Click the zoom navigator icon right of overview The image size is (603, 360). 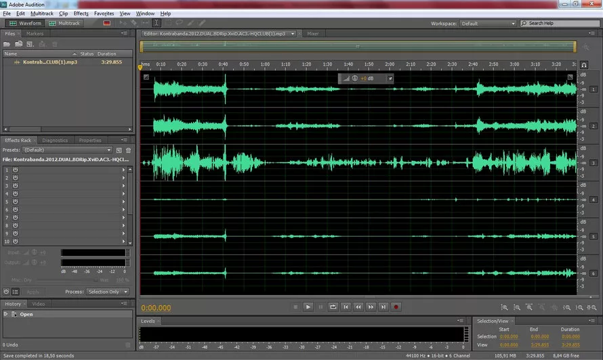(x=585, y=47)
